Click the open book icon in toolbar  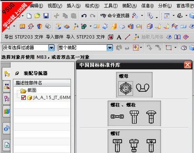point(177,37)
